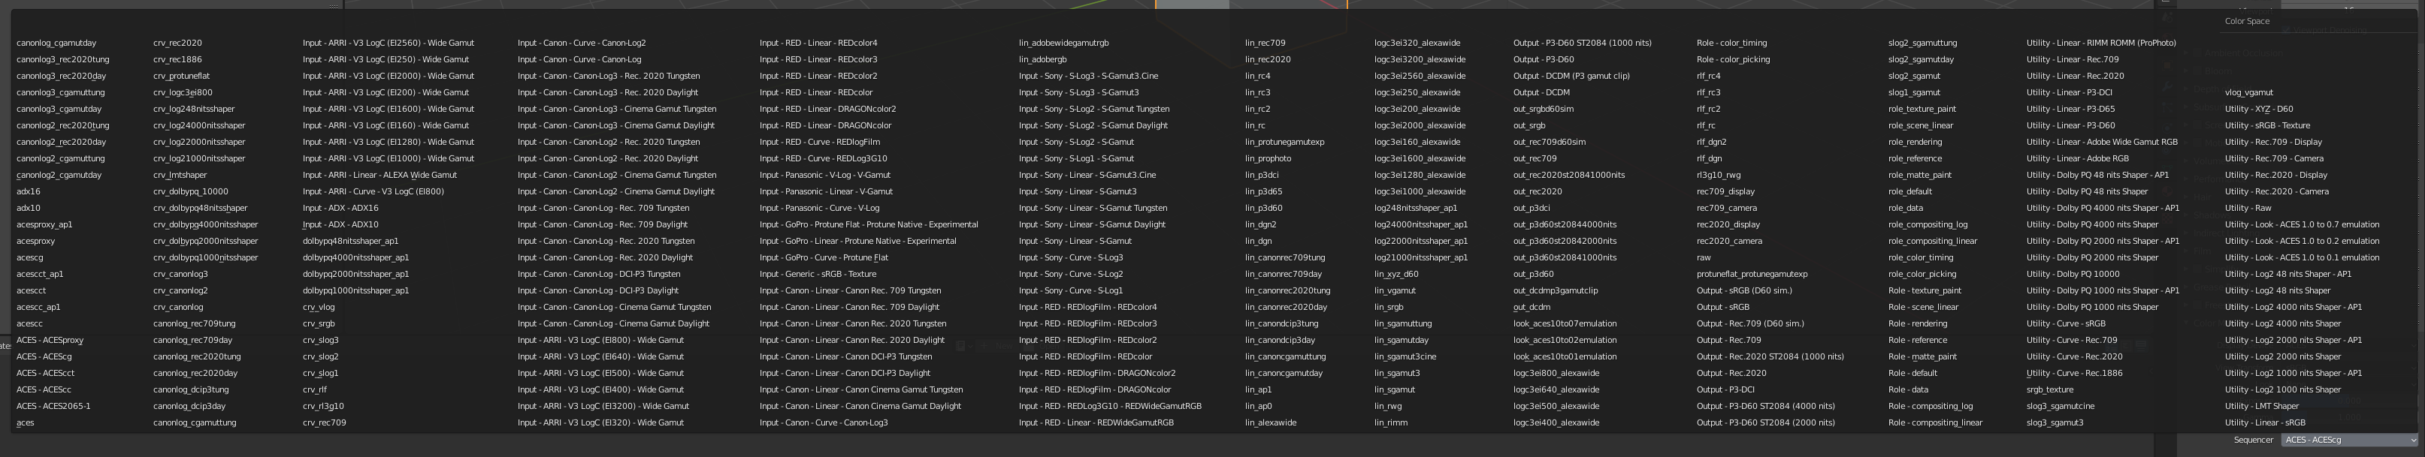Open the Sequencer color space dropdown

pos(2348,440)
